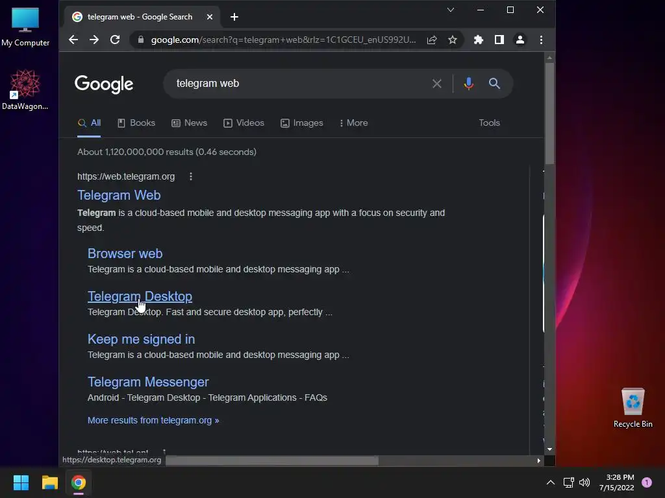Open the Windows Start menu

[x=21, y=482]
